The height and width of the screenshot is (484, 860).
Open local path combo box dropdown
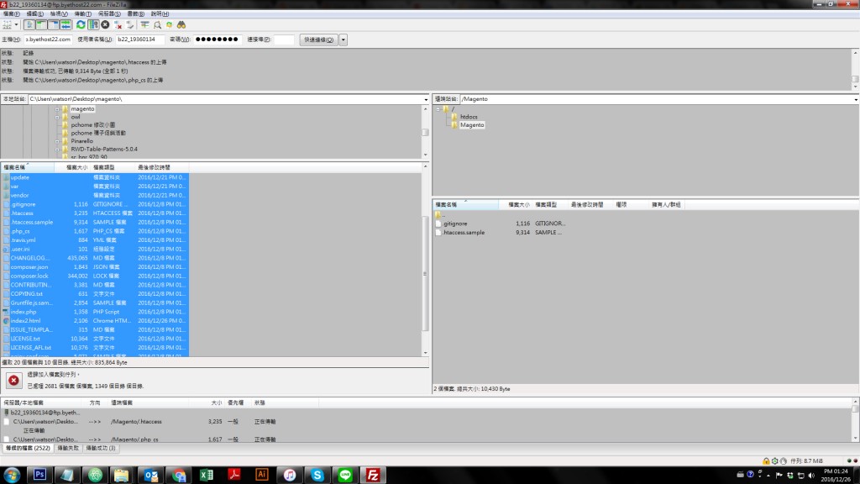tap(426, 99)
